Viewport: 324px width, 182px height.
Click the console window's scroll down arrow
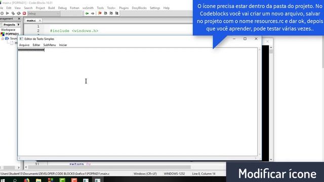tap(271, 160)
